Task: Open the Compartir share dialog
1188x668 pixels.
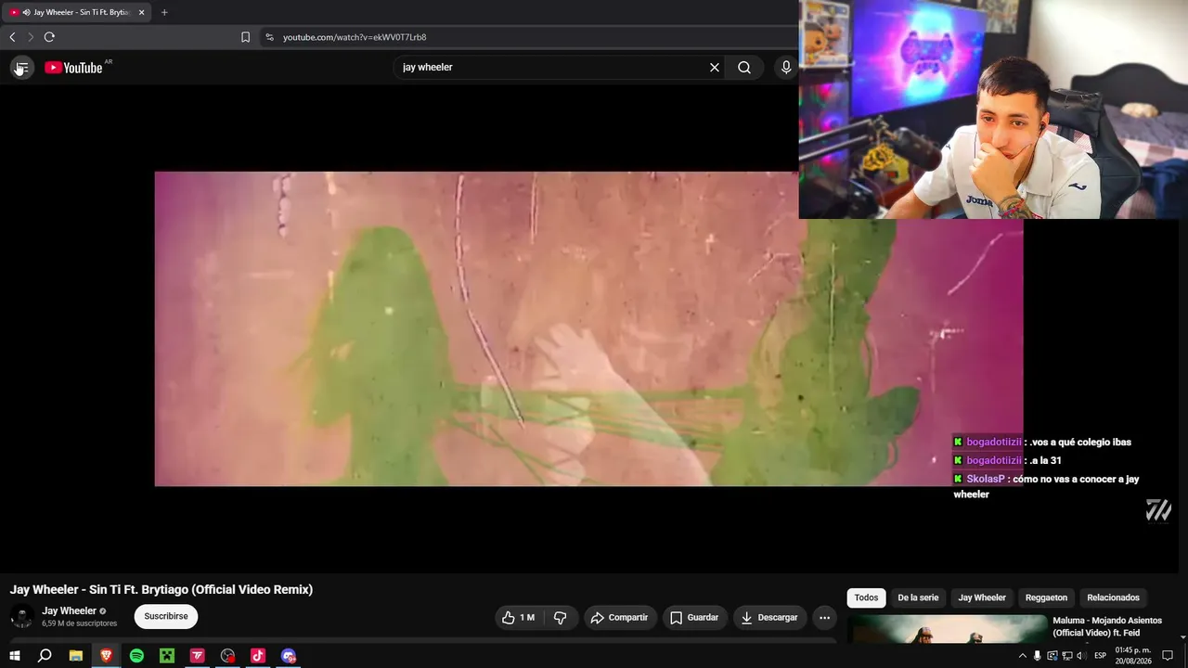Action: (x=620, y=618)
